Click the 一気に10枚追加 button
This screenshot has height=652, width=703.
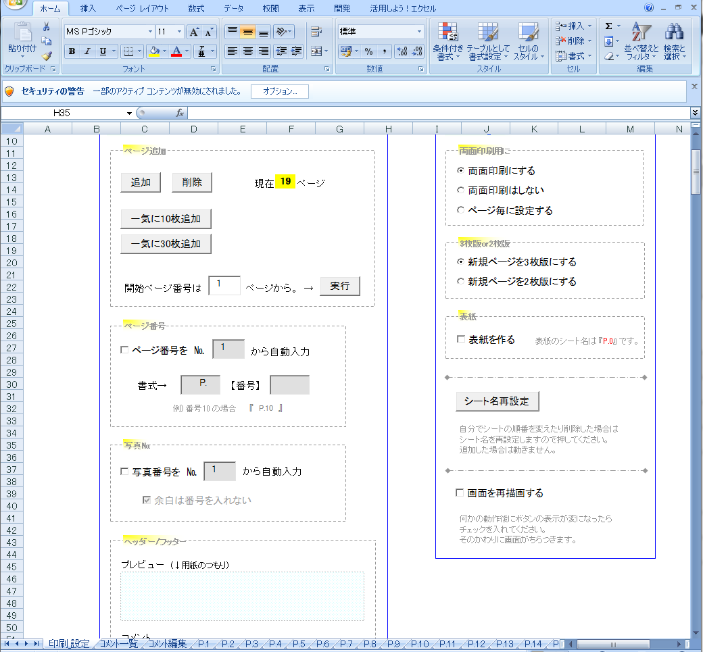166,220
